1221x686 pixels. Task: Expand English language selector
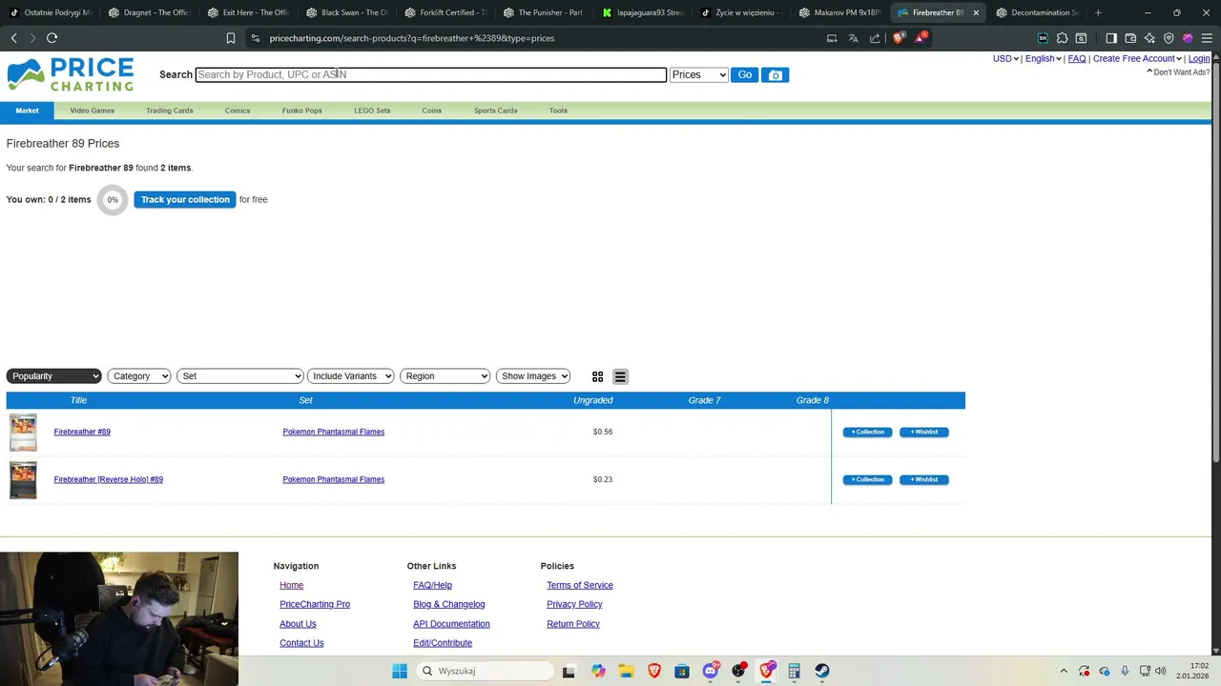1044,59
